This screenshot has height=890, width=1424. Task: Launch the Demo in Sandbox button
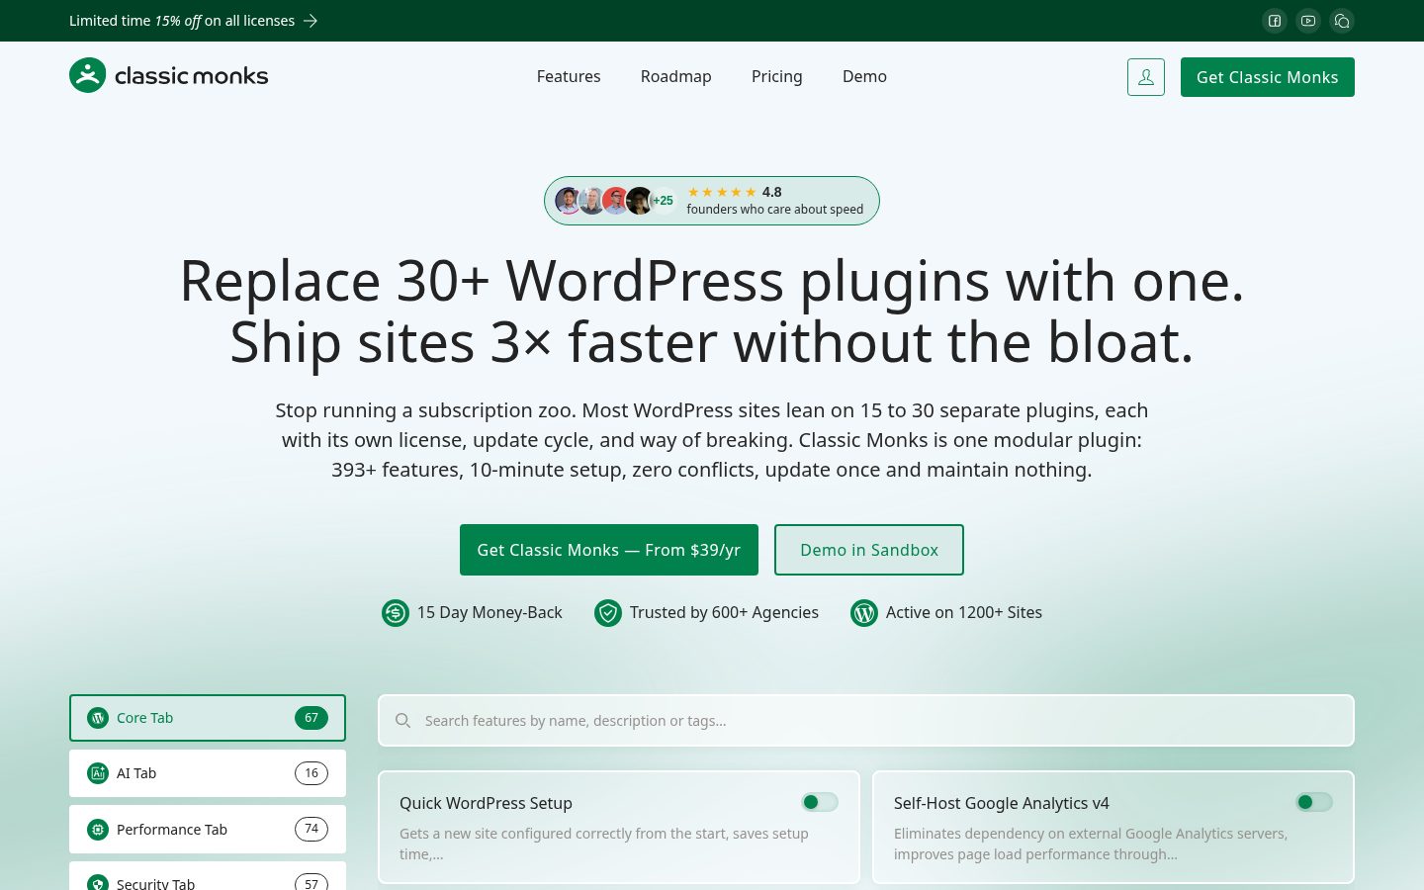[x=869, y=550]
